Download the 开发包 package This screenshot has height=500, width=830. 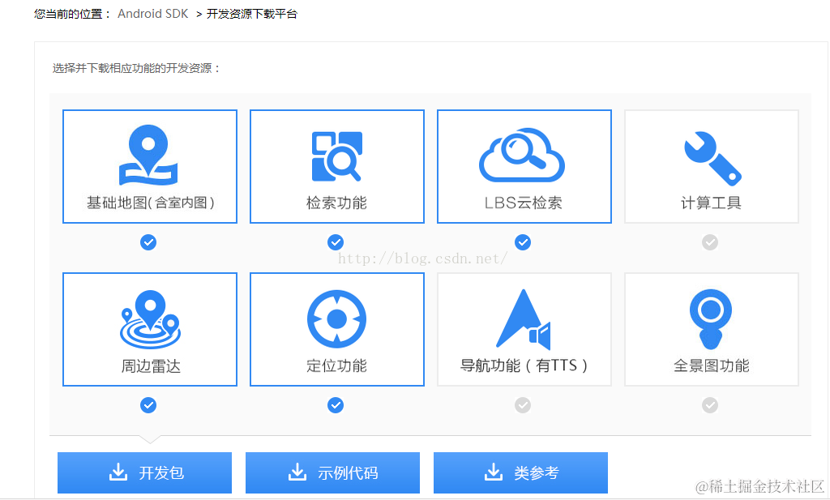tap(144, 472)
